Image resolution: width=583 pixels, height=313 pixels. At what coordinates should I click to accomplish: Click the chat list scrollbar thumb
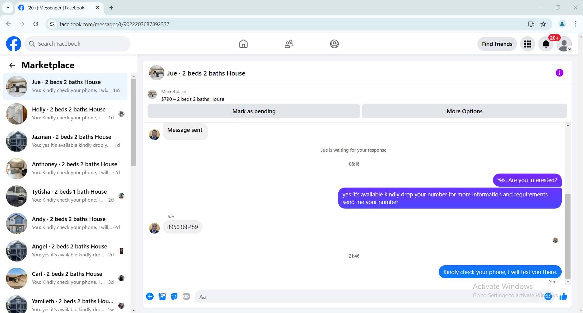[x=134, y=123]
